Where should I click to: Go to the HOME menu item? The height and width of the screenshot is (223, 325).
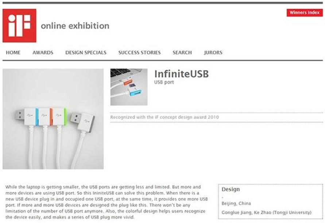(13, 52)
